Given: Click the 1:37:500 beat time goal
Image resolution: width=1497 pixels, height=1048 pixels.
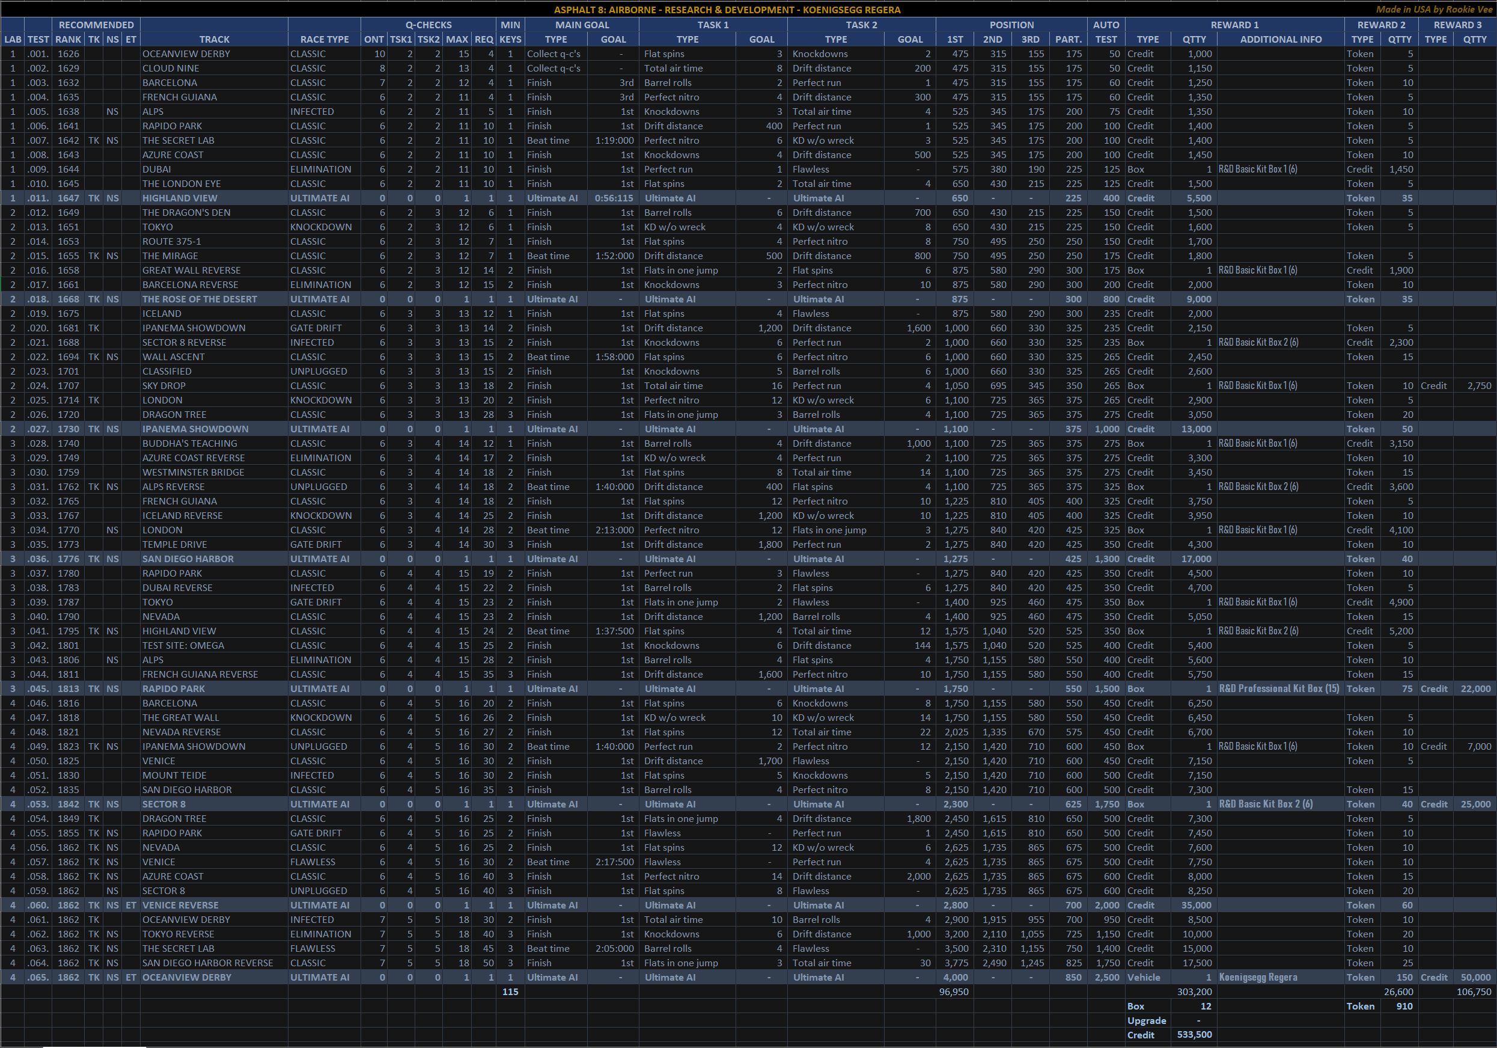Looking at the screenshot, I should (x=614, y=631).
